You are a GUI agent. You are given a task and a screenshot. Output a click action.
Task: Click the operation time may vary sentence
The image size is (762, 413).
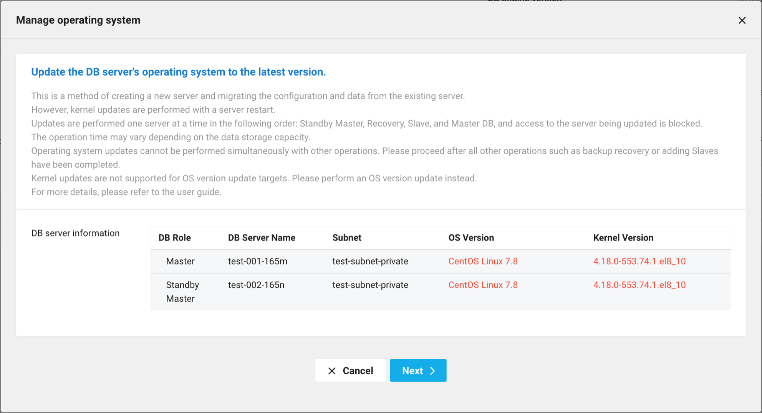pos(171,137)
